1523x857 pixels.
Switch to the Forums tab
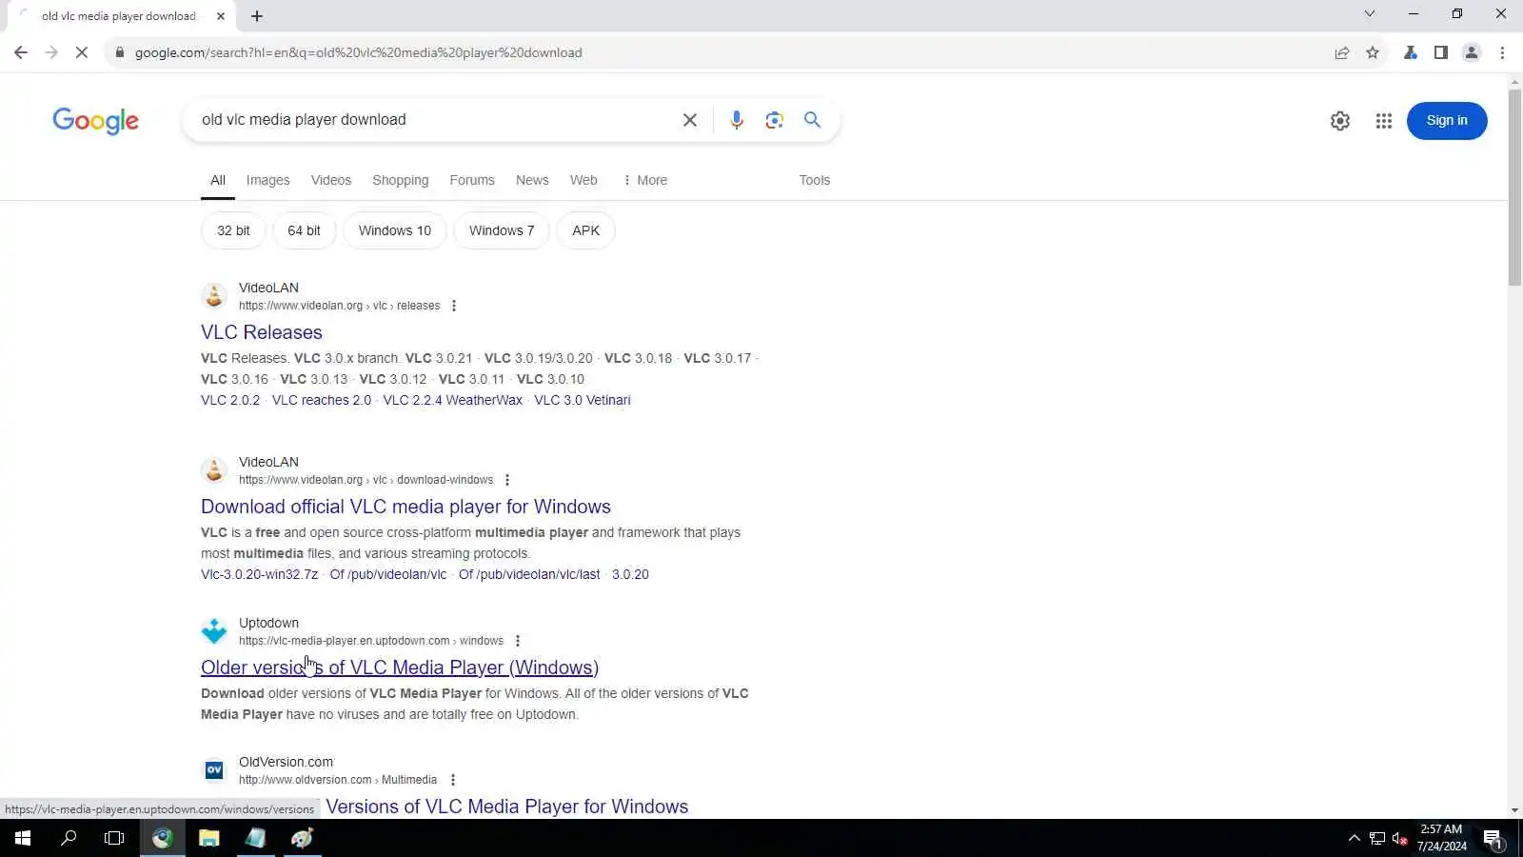(472, 180)
